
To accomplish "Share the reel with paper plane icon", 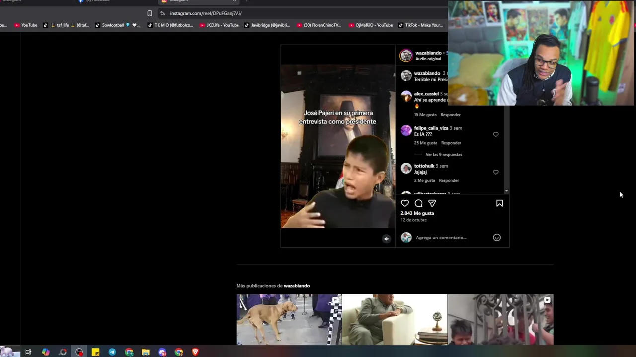I will click(432, 203).
